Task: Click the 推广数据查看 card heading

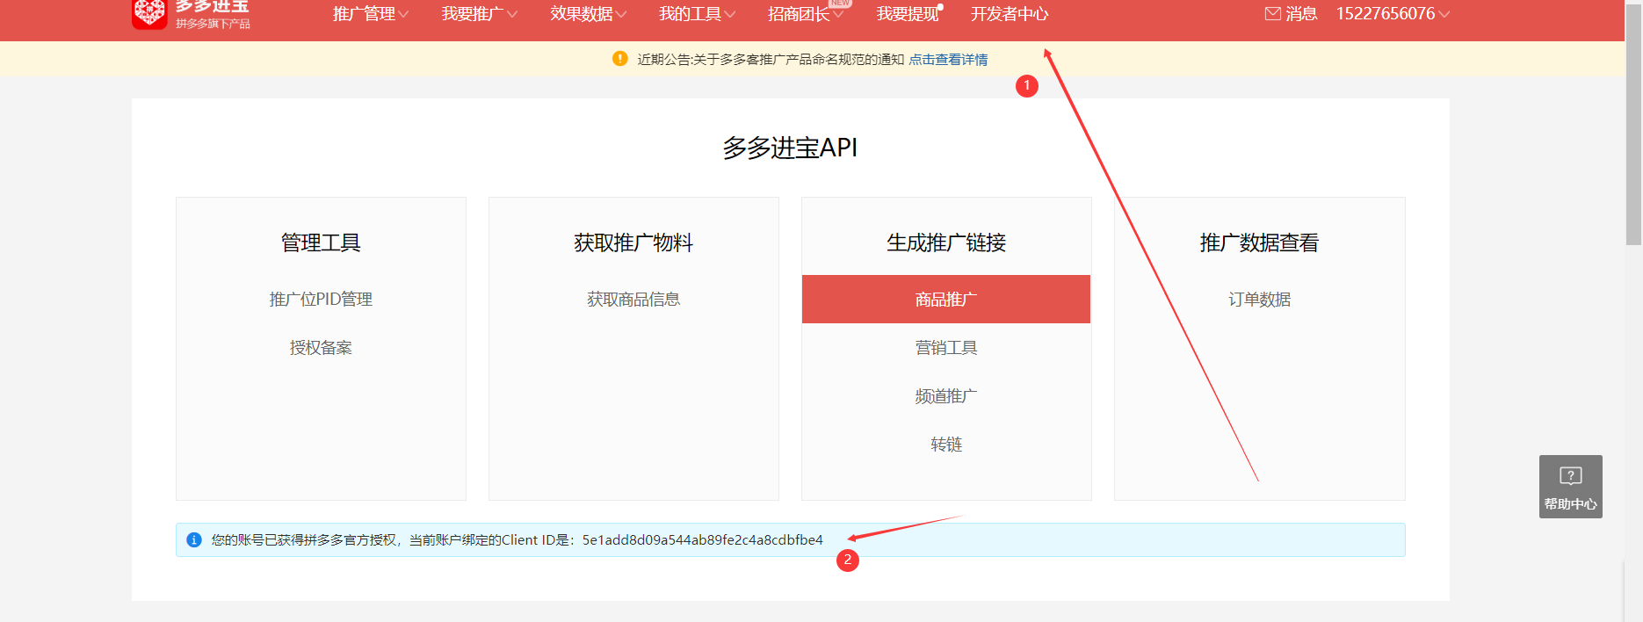Action: pyautogui.click(x=1259, y=242)
